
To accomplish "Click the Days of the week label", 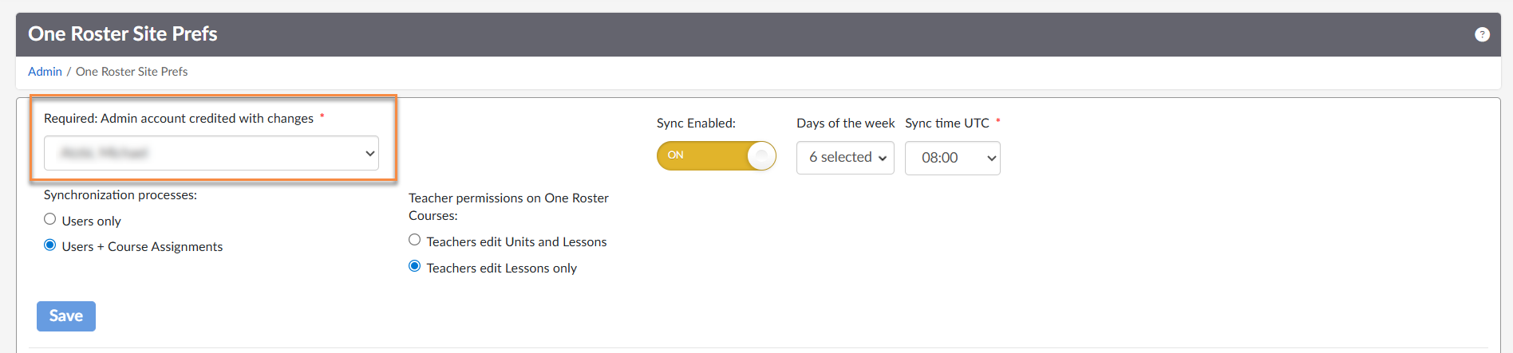I will pos(845,124).
